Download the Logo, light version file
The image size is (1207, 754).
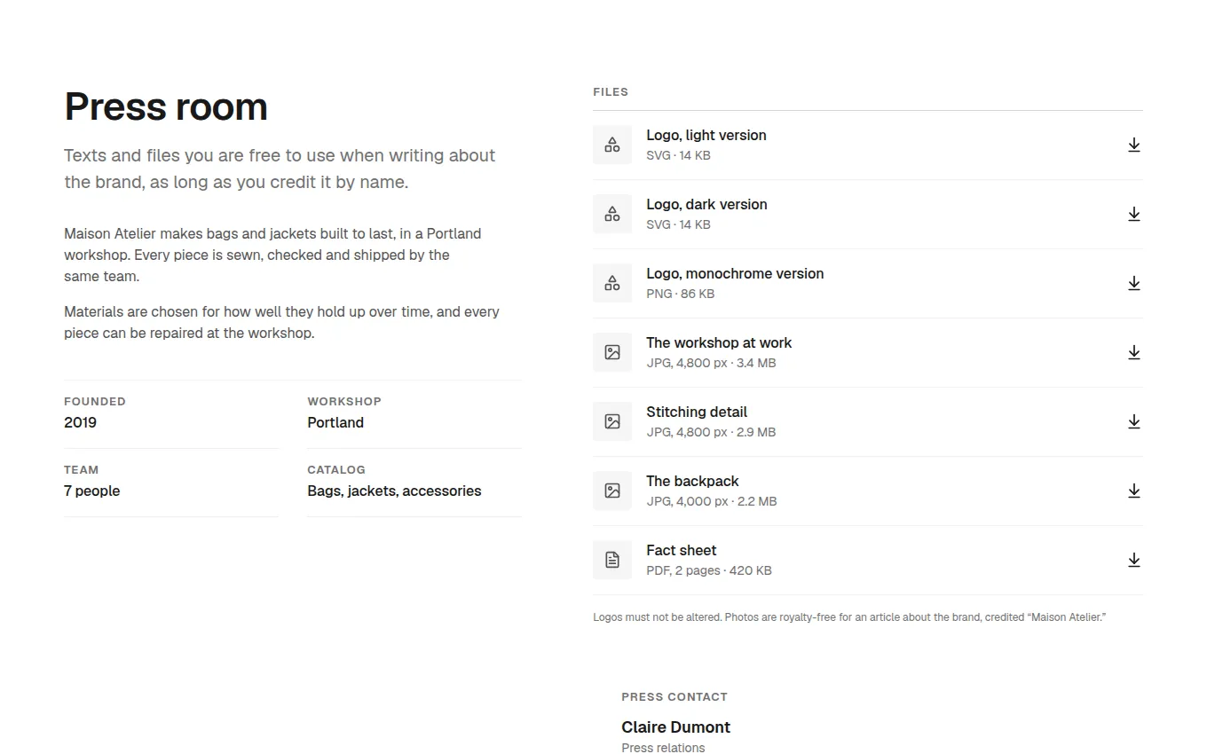pos(1133,145)
